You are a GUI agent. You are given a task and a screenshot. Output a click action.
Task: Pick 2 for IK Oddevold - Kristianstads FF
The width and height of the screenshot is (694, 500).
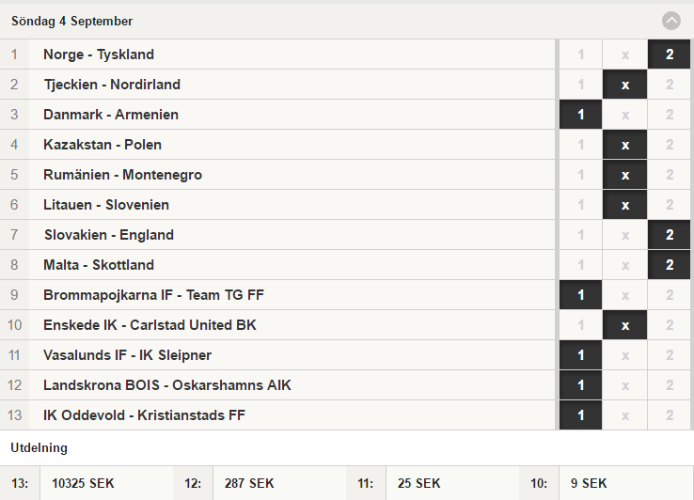(x=670, y=415)
